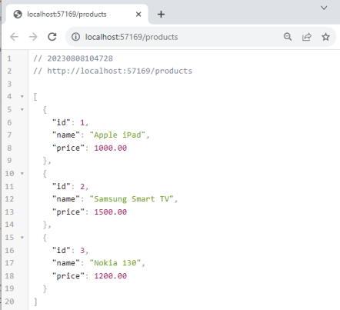Click the 1500.00 price value

pos(111,212)
